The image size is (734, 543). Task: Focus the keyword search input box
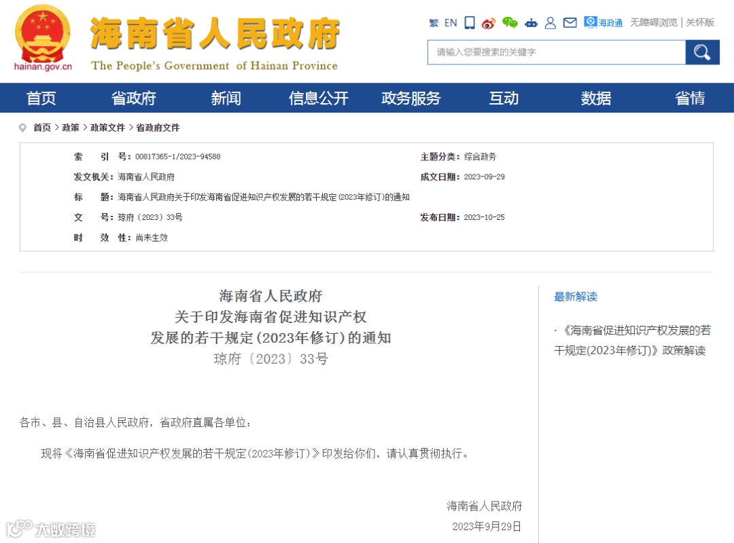[557, 52]
